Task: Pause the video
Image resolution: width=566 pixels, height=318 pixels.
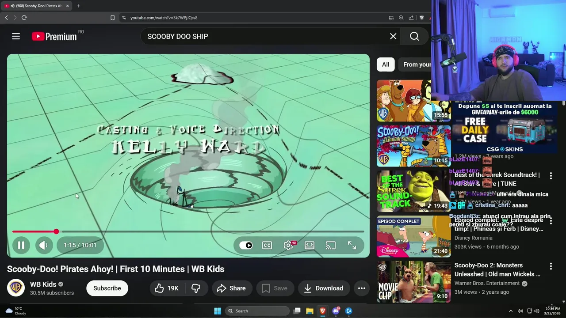Action: point(21,245)
